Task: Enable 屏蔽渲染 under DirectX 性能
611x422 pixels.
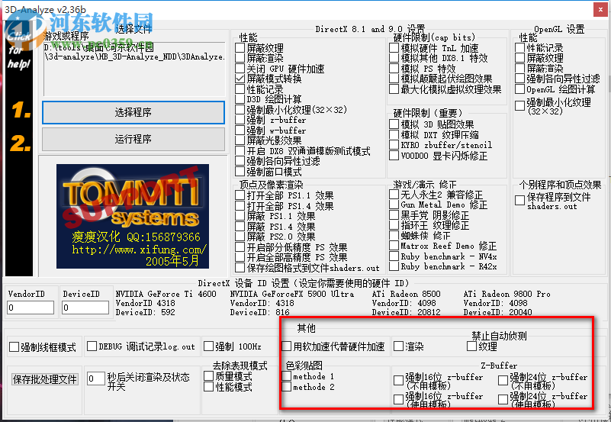Action: click(x=240, y=58)
